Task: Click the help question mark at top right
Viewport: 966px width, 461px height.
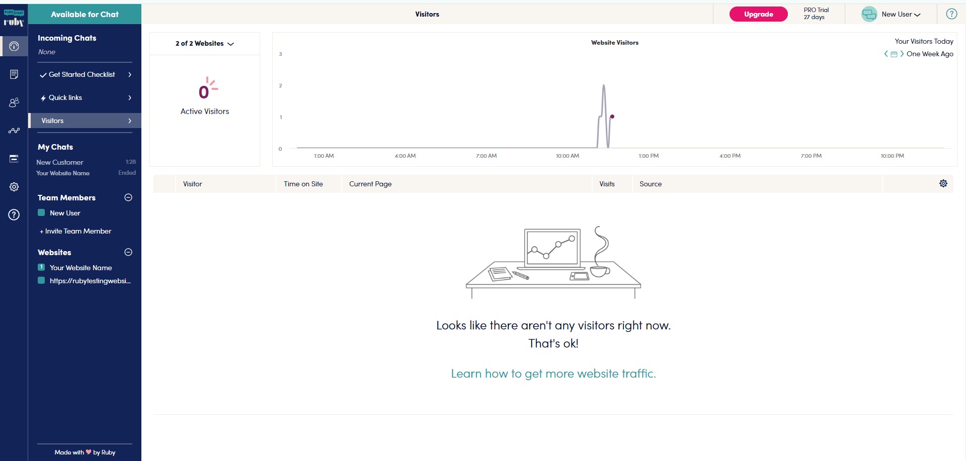Action: pyautogui.click(x=951, y=14)
